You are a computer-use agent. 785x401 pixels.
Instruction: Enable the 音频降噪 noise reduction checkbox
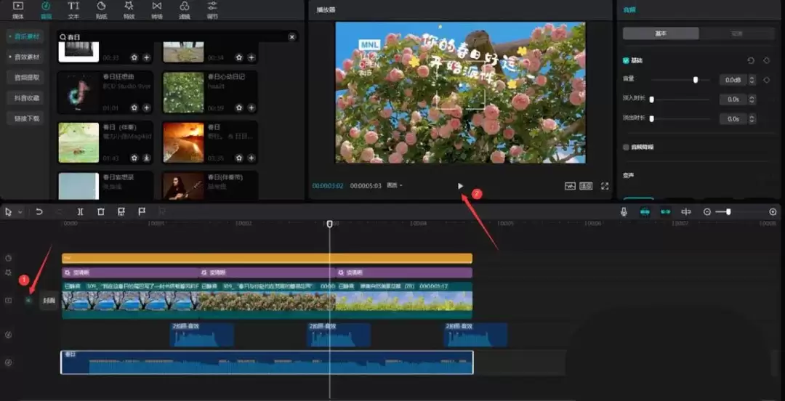click(626, 147)
